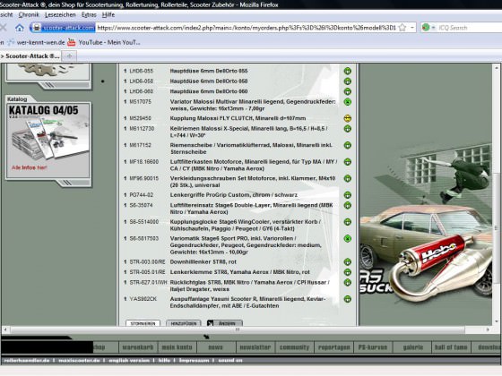Screen dimensions: 502x376
Task: Open the newsletter navigation tab
Action: coord(255,347)
